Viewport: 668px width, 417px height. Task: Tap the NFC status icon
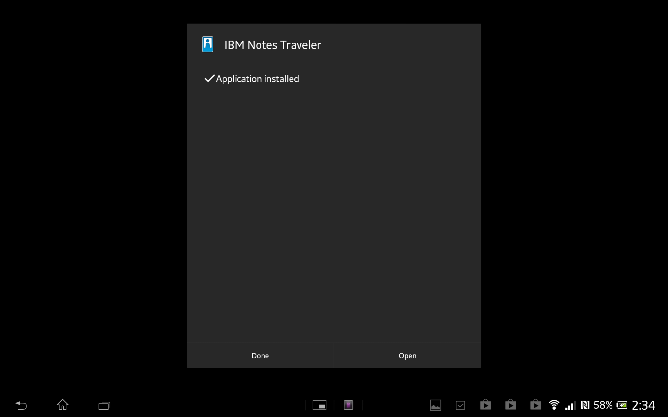[585, 405]
